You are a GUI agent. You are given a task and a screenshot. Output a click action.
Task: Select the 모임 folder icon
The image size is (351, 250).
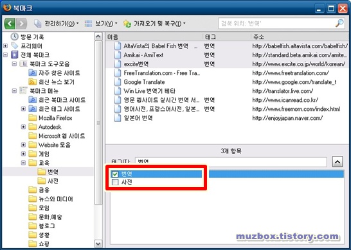click(x=32, y=208)
